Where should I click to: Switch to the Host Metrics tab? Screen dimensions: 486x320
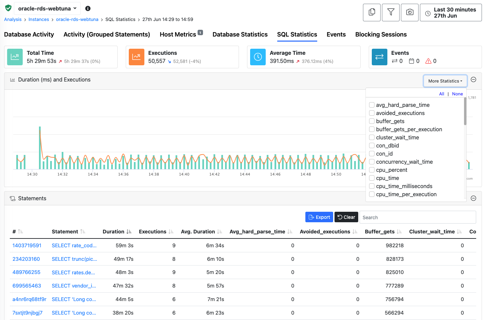[178, 35]
